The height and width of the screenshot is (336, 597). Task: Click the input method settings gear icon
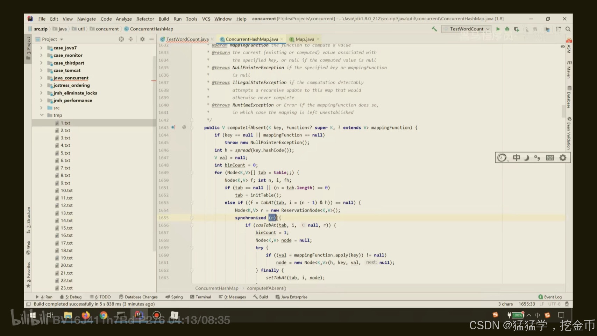coord(563,158)
